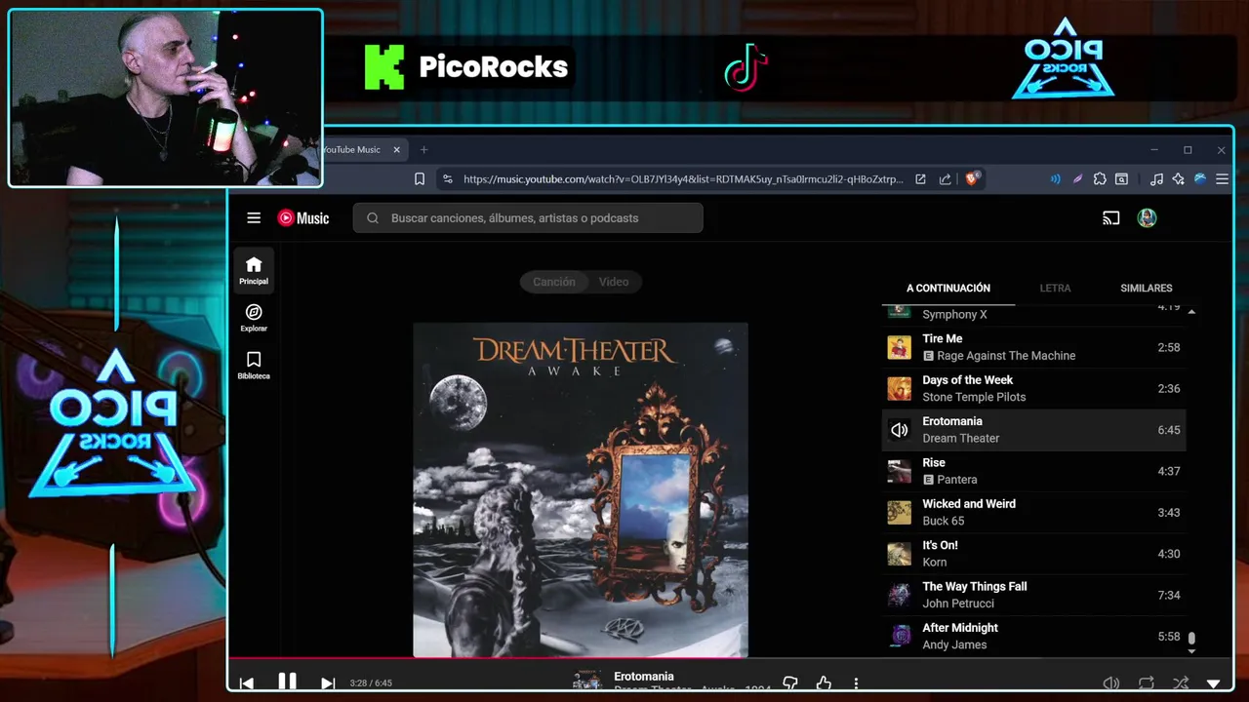Skip to the next track
The width and height of the screenshot is (1249, 702).
click(328, 683)
